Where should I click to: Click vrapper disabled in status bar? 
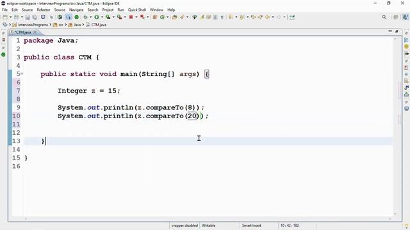pyautogui.click(x=184, y=226)
